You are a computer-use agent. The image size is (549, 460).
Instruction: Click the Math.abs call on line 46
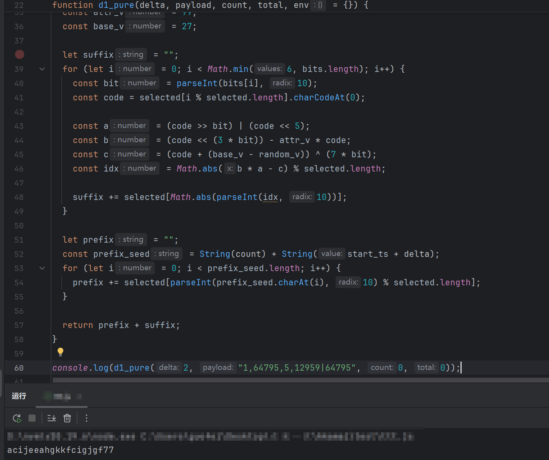click(x=197, y=169)
